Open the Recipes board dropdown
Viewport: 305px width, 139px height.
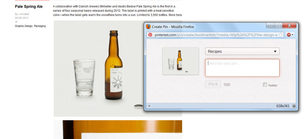point(242,51)
